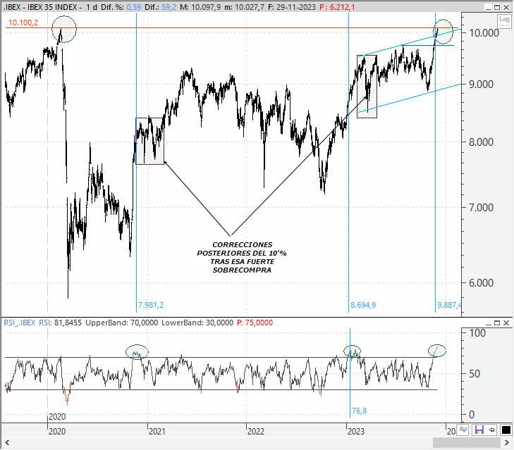Close the IBEX 35 price chart panel
Screen dimensions: 514x450
tap(506, 7)
